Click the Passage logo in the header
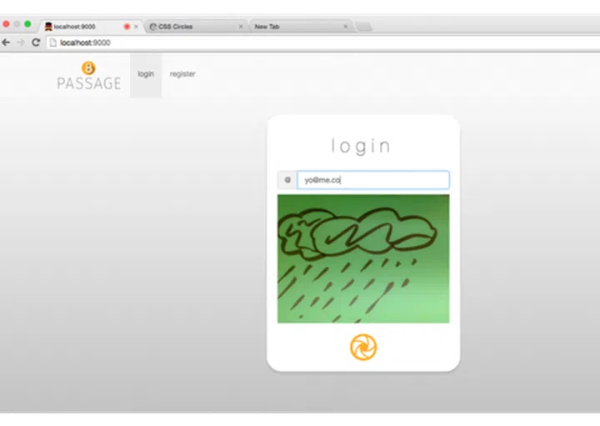 [88, 76]
